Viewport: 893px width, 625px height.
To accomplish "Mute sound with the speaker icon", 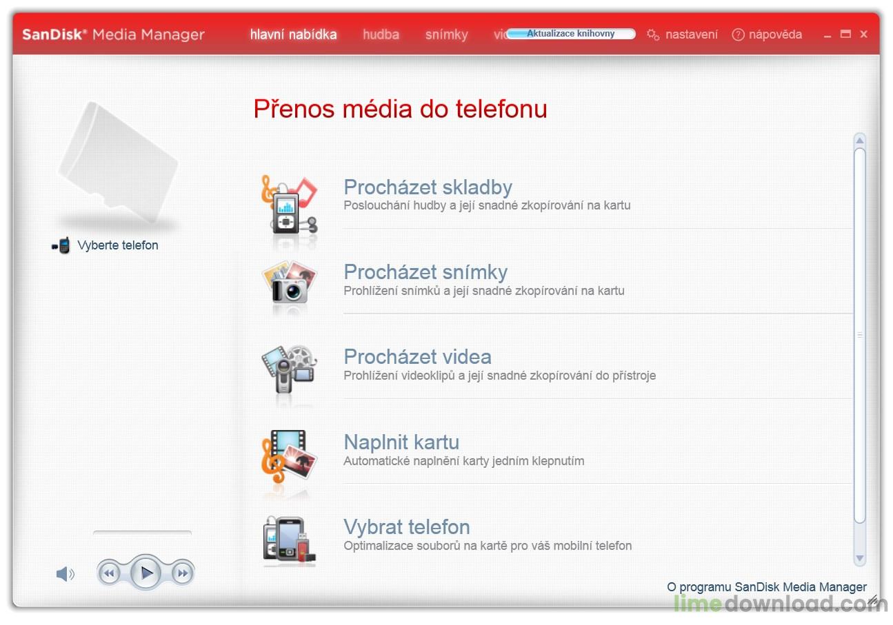I will (66, 573).
